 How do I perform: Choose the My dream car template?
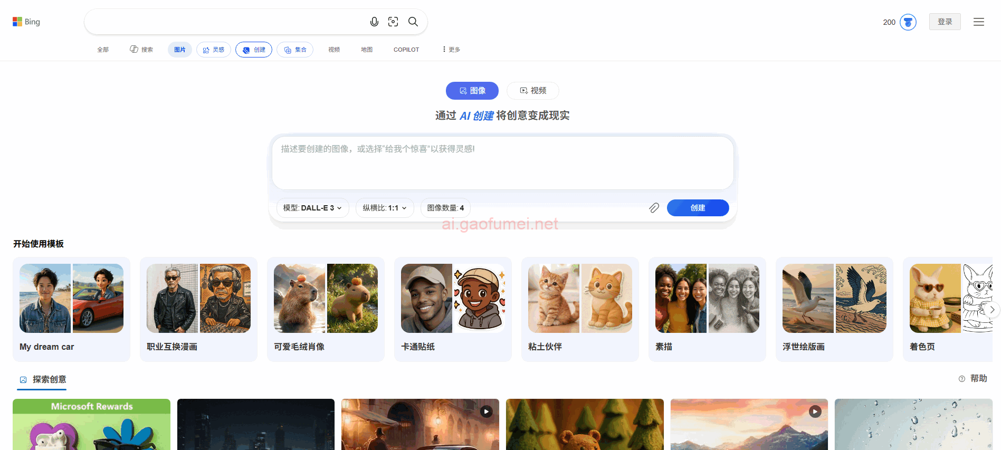pos(71,309)
